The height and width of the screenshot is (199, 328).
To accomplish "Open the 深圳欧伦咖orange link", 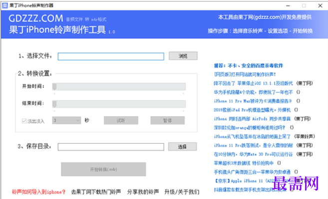I will (249, 128).
